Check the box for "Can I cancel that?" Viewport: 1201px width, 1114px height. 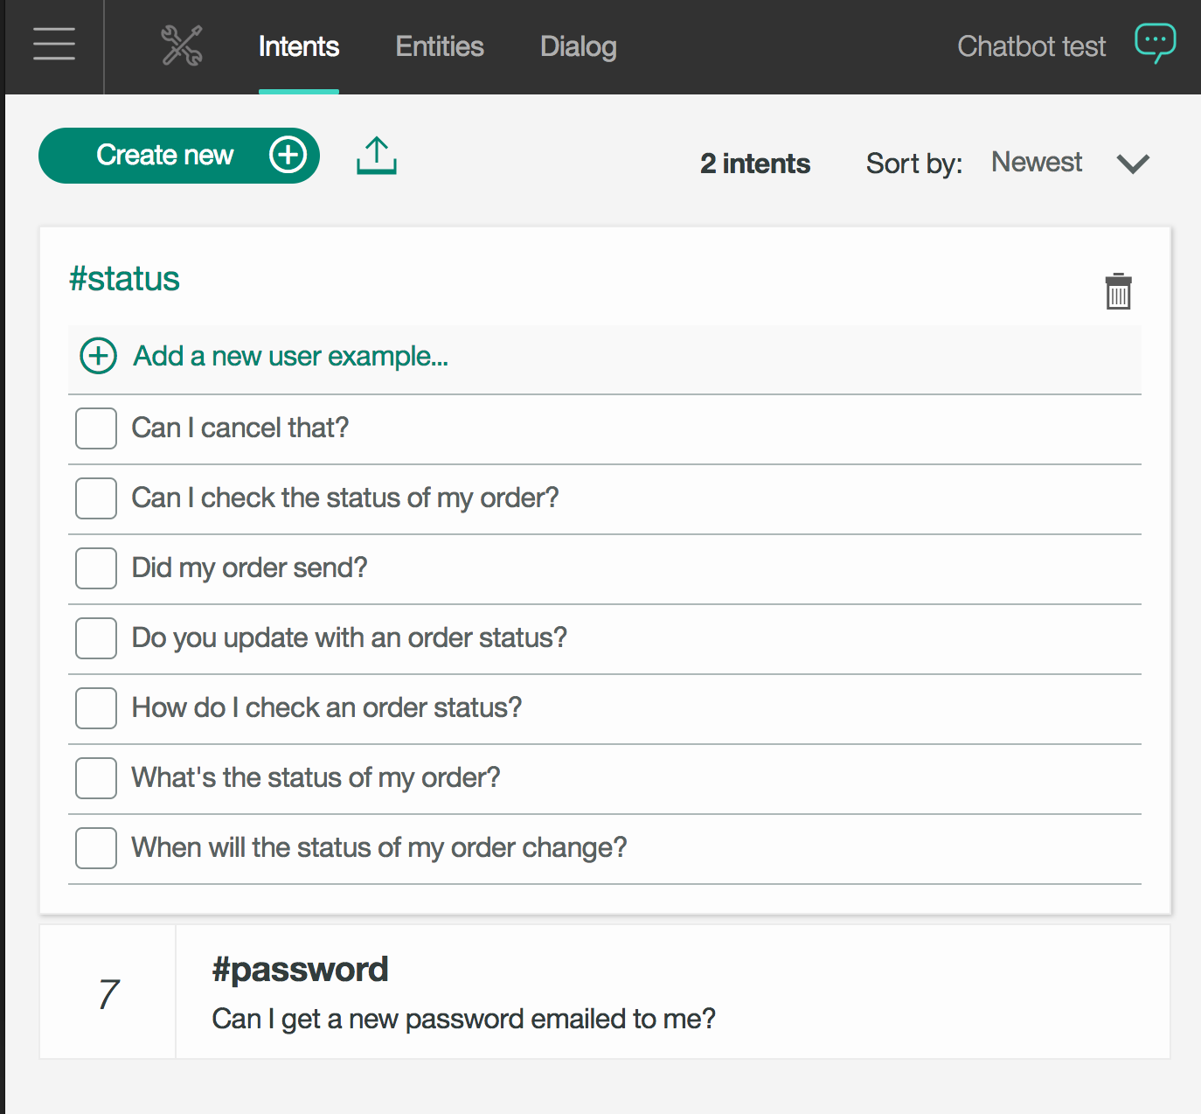(x=96, y=428)
